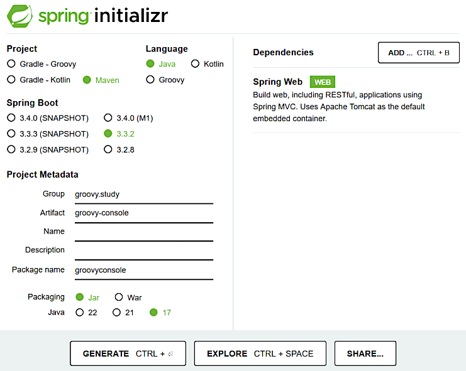Click the green WEB tag badge
Viewport: 466px width, 371px height.
tap(323, 82)
